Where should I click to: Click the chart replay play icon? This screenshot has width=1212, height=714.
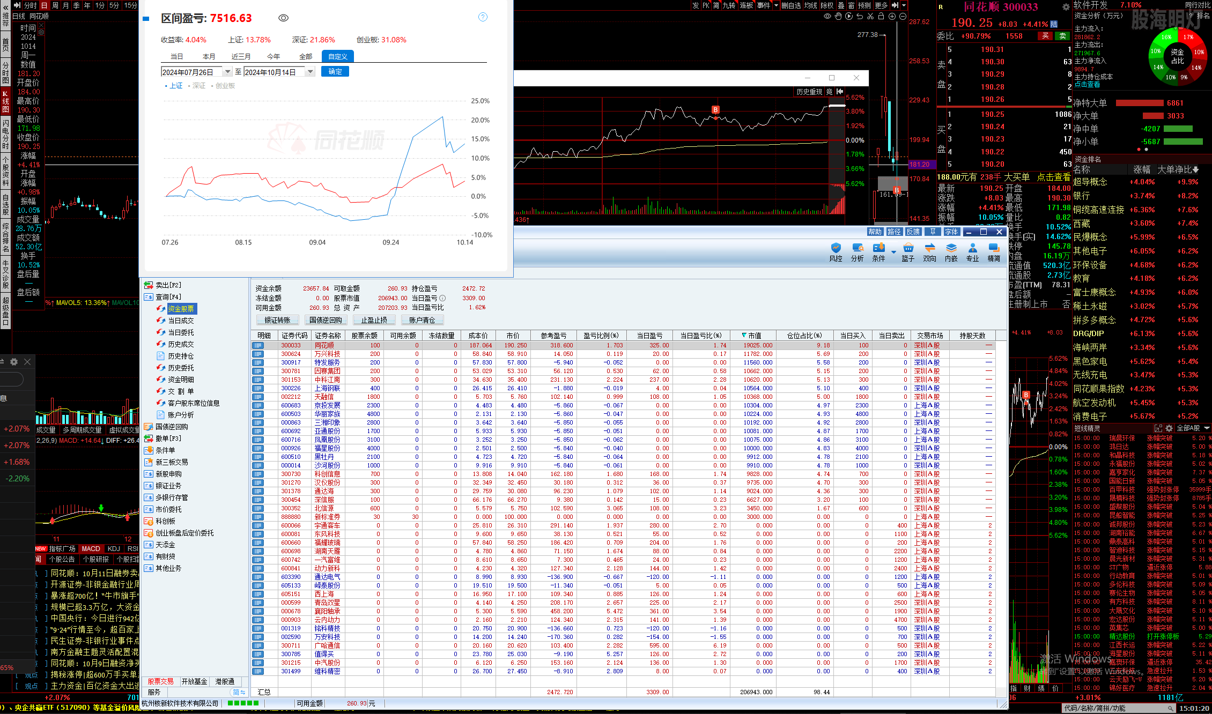point(849,16)
